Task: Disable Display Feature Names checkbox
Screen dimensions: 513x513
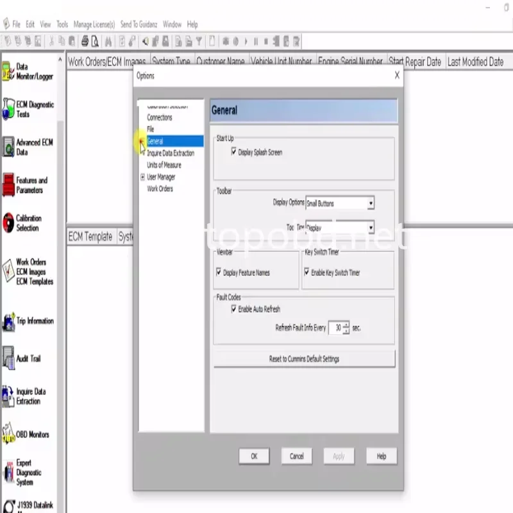Action: [219, 272]
